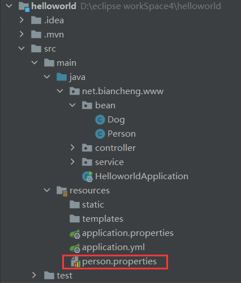Click the application.properties Spring leaf icon
The height and width of the screenshot is (283, 241).
(75, 234)
